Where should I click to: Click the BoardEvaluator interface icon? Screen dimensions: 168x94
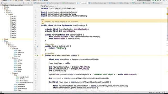pos(17,77)
